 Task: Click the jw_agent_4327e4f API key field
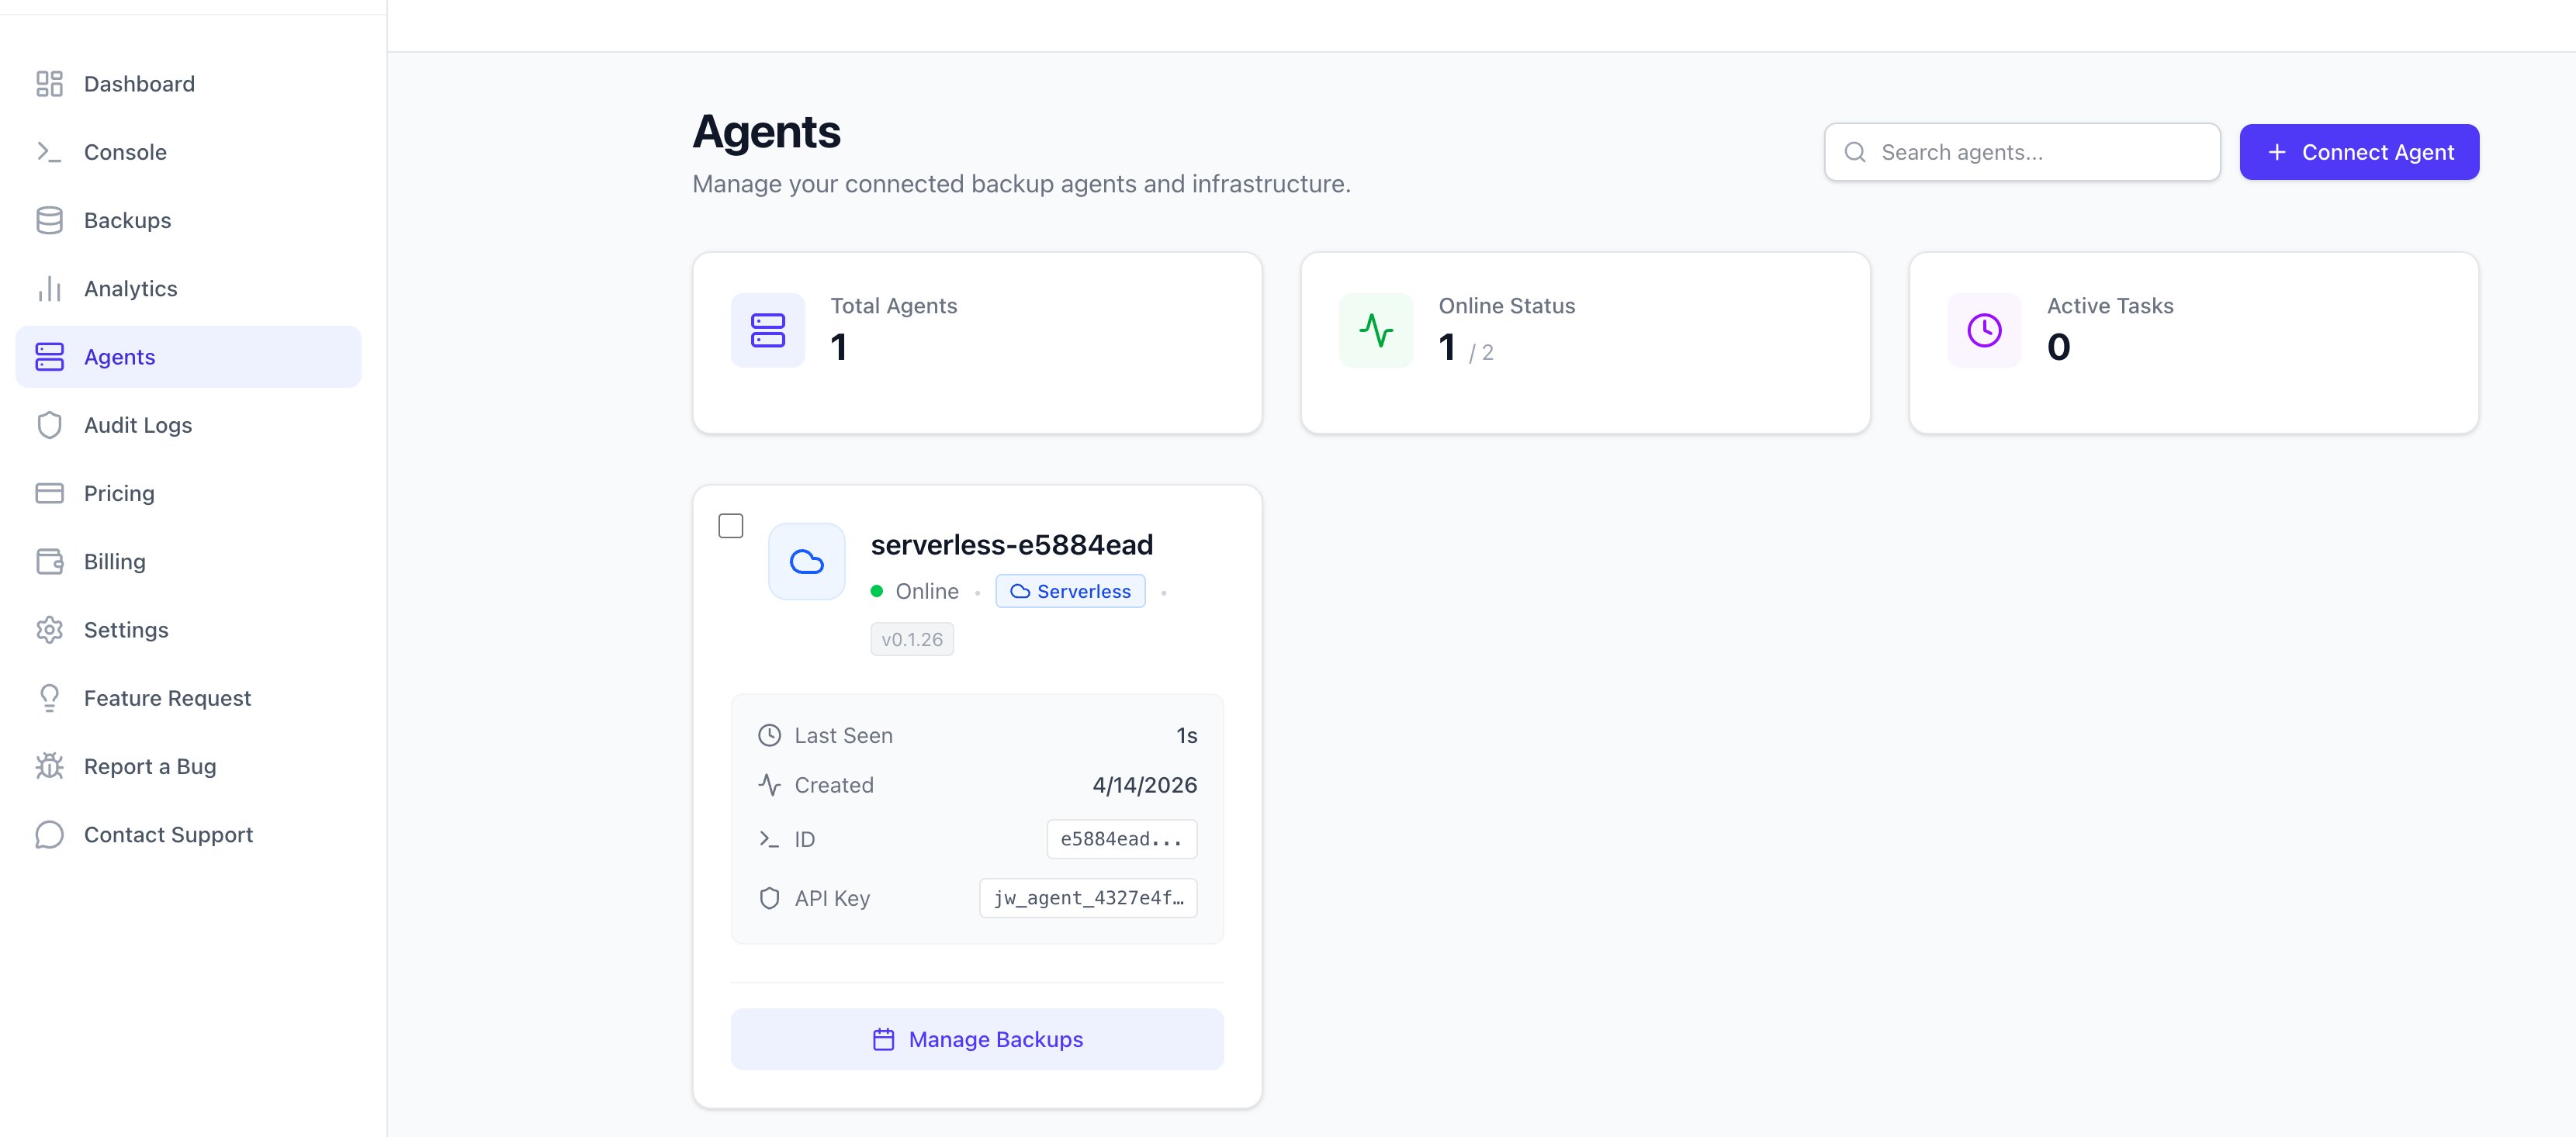tap(1088, 898)
